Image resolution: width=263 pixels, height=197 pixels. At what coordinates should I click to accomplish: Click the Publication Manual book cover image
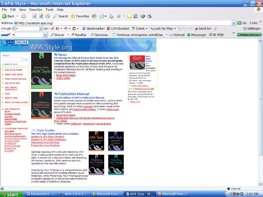[x=41, y=105]
